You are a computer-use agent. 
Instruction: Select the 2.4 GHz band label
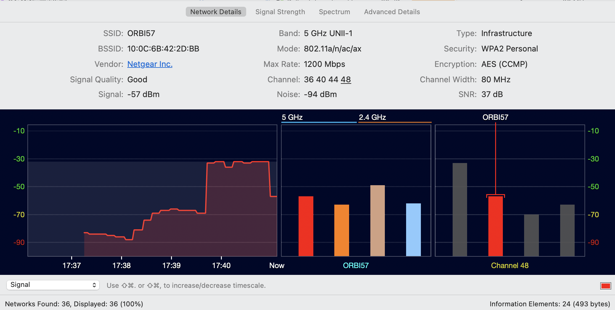(372, 117)
